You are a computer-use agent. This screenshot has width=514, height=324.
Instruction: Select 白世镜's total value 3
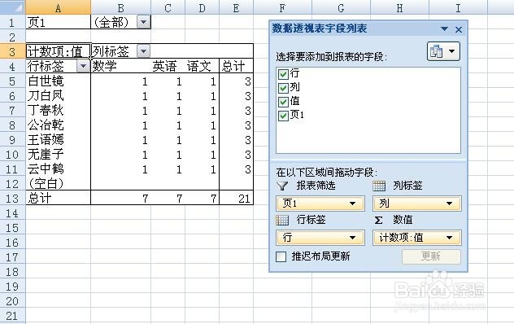pos(236,81)
